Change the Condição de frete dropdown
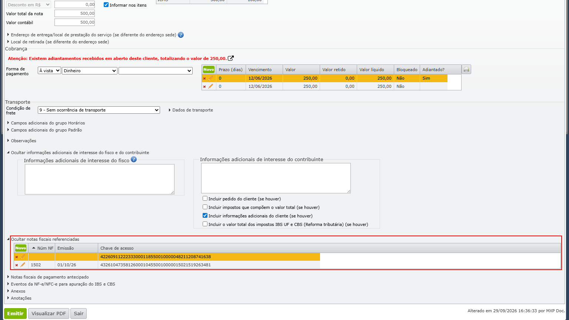This screenshot has height=320, width=569. (x=99, y=110)
